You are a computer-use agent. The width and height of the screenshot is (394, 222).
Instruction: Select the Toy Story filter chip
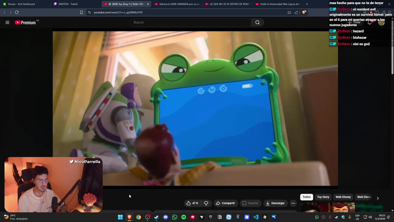point(323,197)
